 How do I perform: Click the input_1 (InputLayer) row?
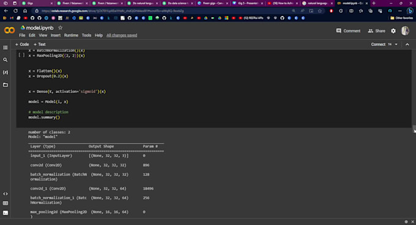(x=87, y=155)
